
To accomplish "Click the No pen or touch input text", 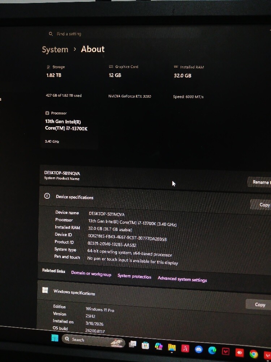I will [x=133, y=260].
